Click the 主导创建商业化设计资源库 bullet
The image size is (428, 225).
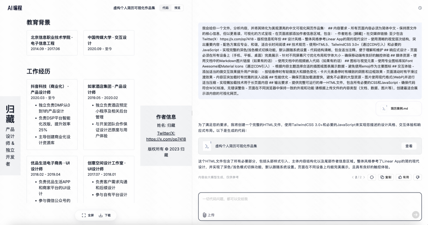coord(54,140)
